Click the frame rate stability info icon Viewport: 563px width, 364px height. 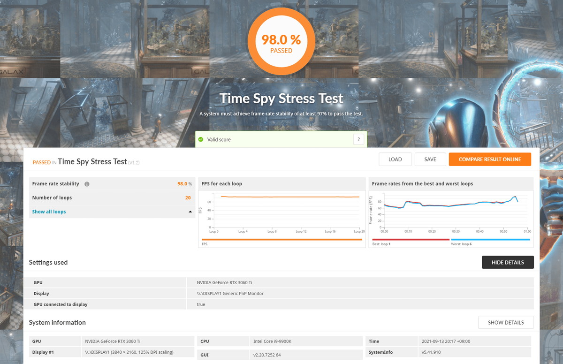[87, 184]
